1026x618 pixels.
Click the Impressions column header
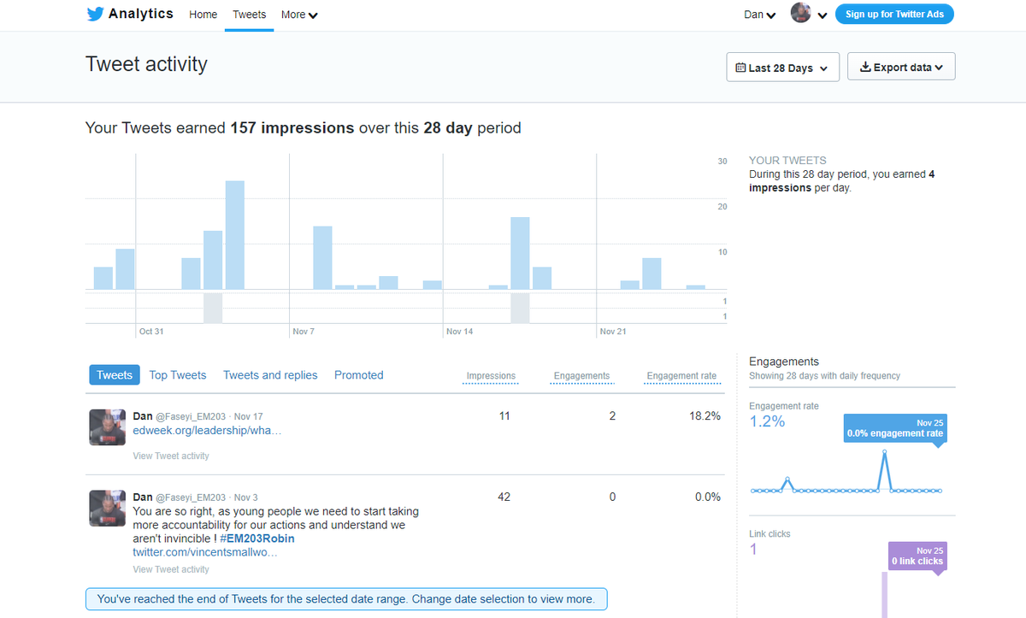pyautogui.click(x=491, y=376)
